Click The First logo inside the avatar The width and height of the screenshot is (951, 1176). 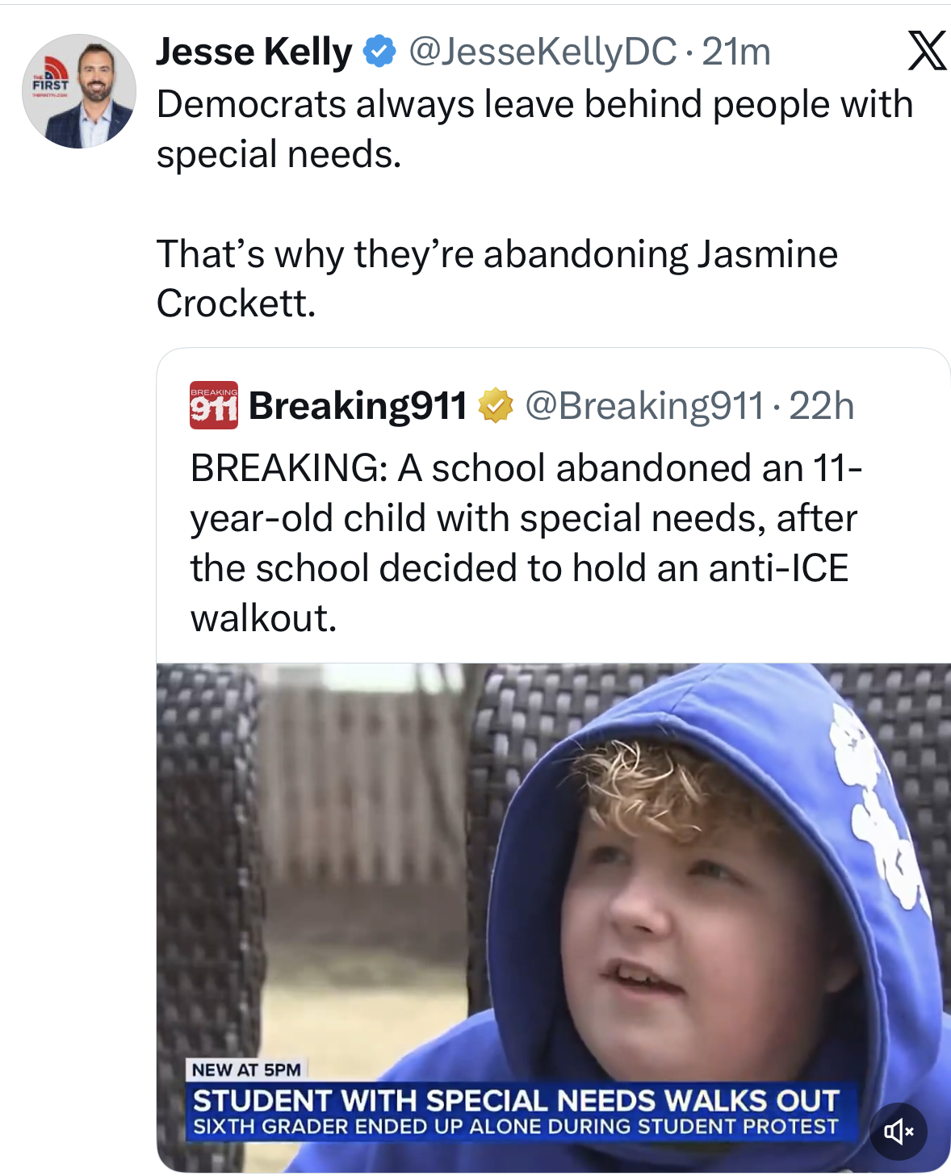coord(49,78)
